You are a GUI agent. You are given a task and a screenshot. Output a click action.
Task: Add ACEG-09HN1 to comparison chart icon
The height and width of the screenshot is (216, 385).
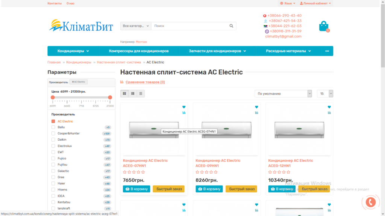pyautogui.click(x=256, y=112)
